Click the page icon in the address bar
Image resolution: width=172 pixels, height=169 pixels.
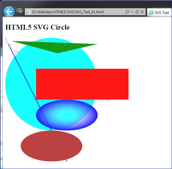tap(28, 12)
